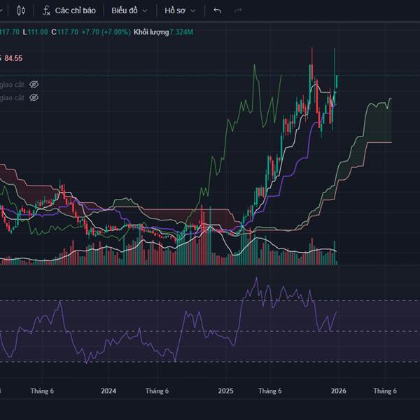Click the Khối lượng volume label
The width and height of the screenshot is (420, 420).
pos(151,32)
